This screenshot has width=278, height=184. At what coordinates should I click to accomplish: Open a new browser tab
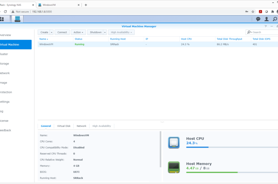click(x=86, y=5)
